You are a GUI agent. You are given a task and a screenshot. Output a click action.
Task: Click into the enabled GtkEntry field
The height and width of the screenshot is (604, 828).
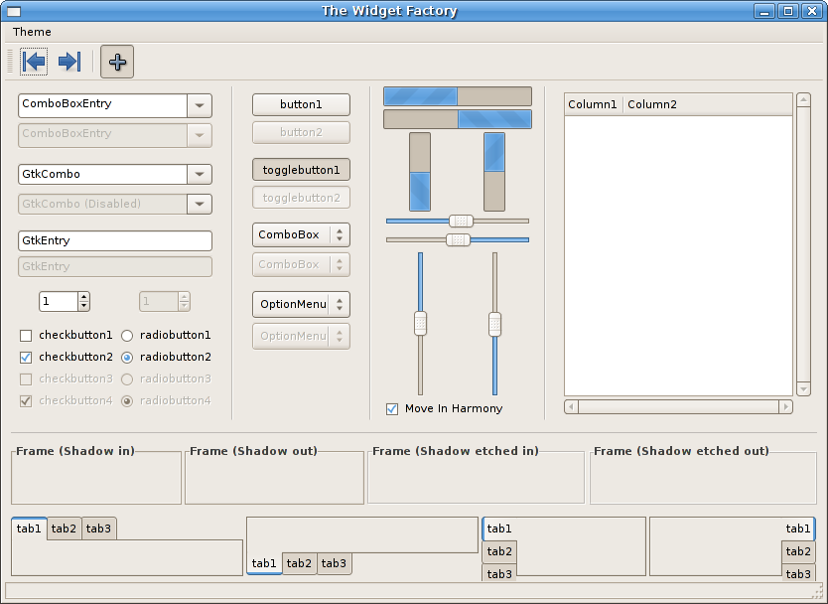(x=115, y=240)
